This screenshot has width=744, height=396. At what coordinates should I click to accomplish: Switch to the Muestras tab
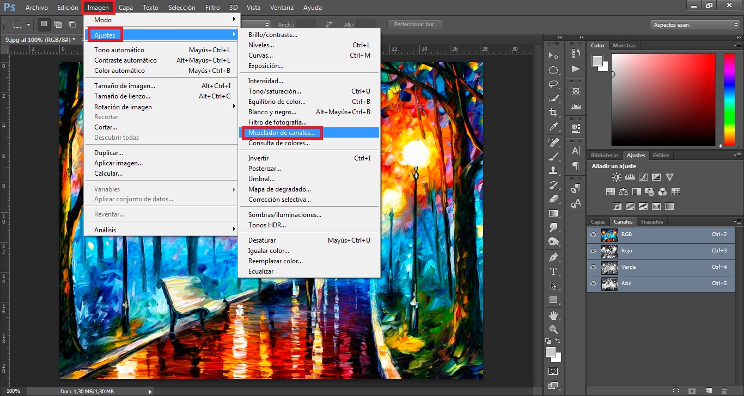pos(624,46)
